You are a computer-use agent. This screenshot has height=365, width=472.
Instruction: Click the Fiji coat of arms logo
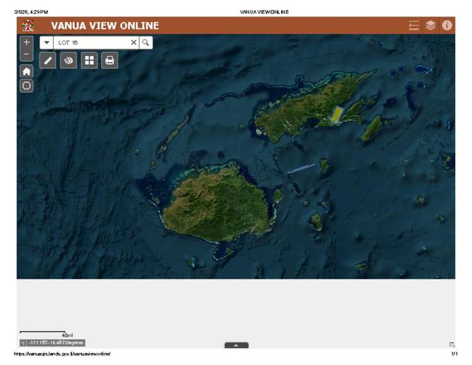(28, 26)
